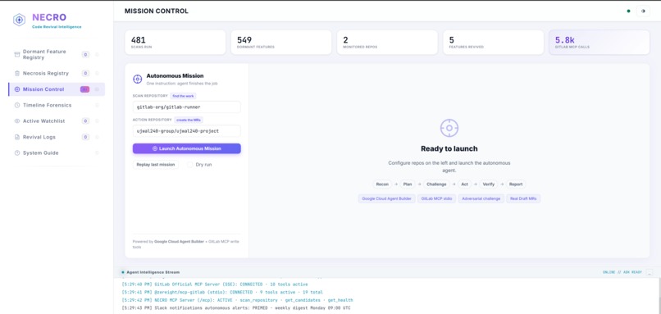Click the Agent Intelligence Stream title

coord(153,272)
